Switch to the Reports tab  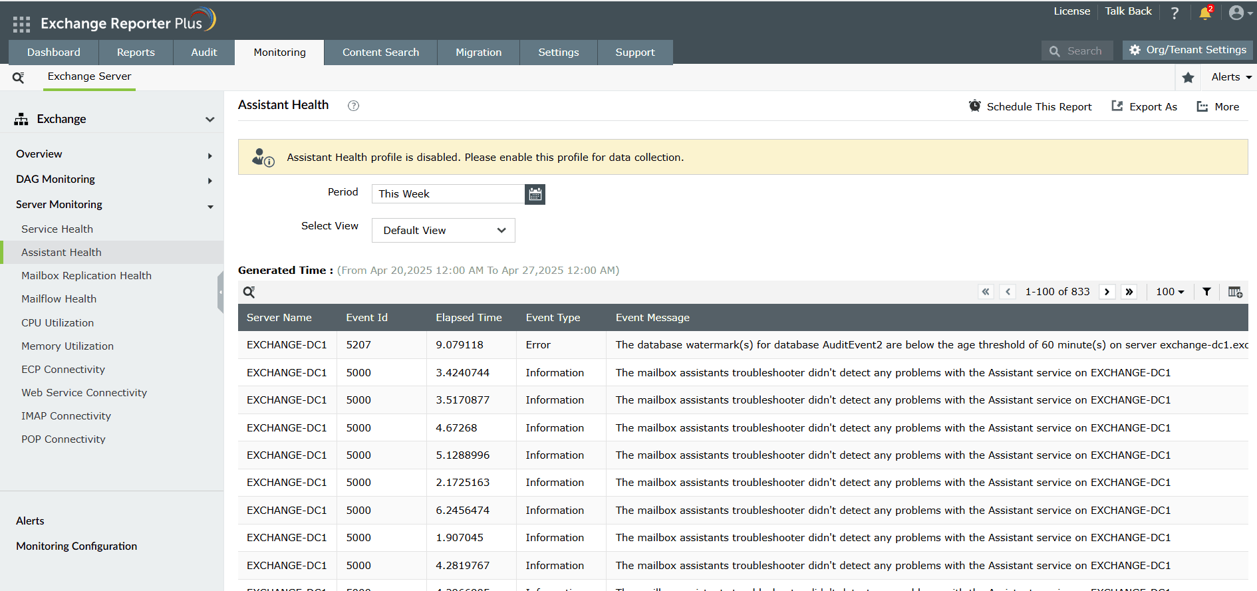coord(136,53)
